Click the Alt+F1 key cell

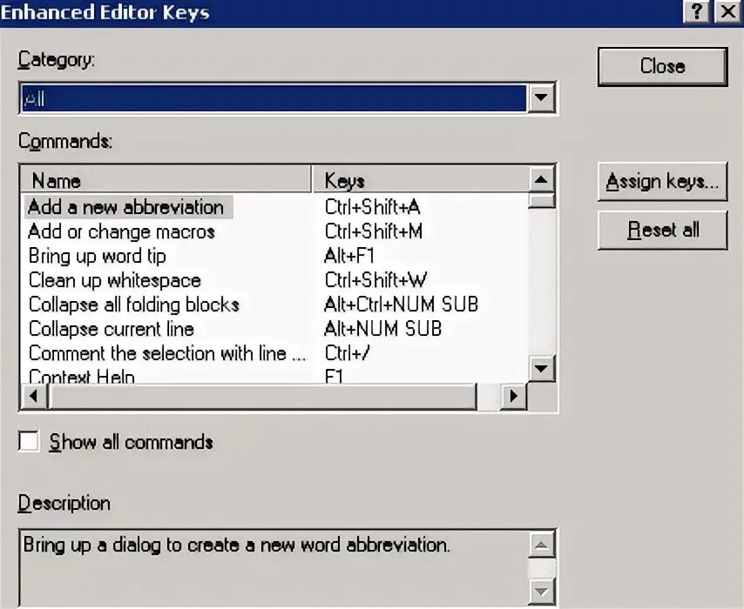pos(349,256)
